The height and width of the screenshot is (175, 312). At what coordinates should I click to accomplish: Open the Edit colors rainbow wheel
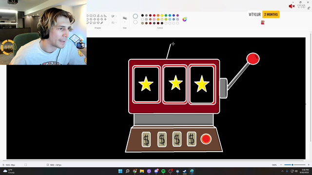coord(185,19)
